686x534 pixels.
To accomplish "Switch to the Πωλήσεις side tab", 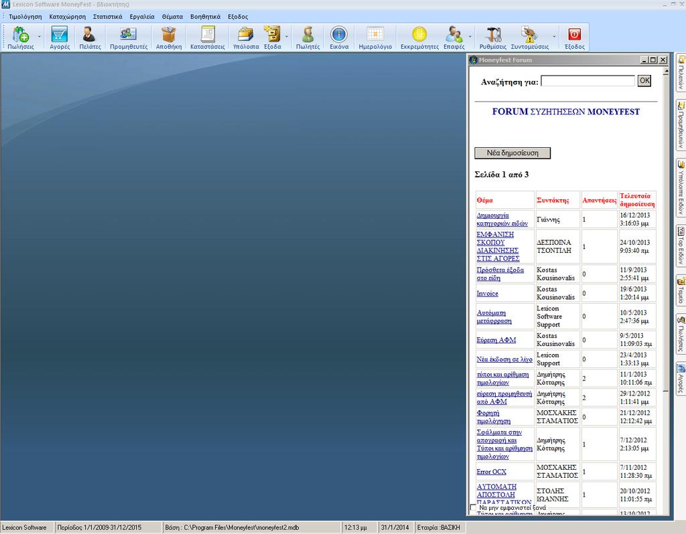I will pos(681,335).
